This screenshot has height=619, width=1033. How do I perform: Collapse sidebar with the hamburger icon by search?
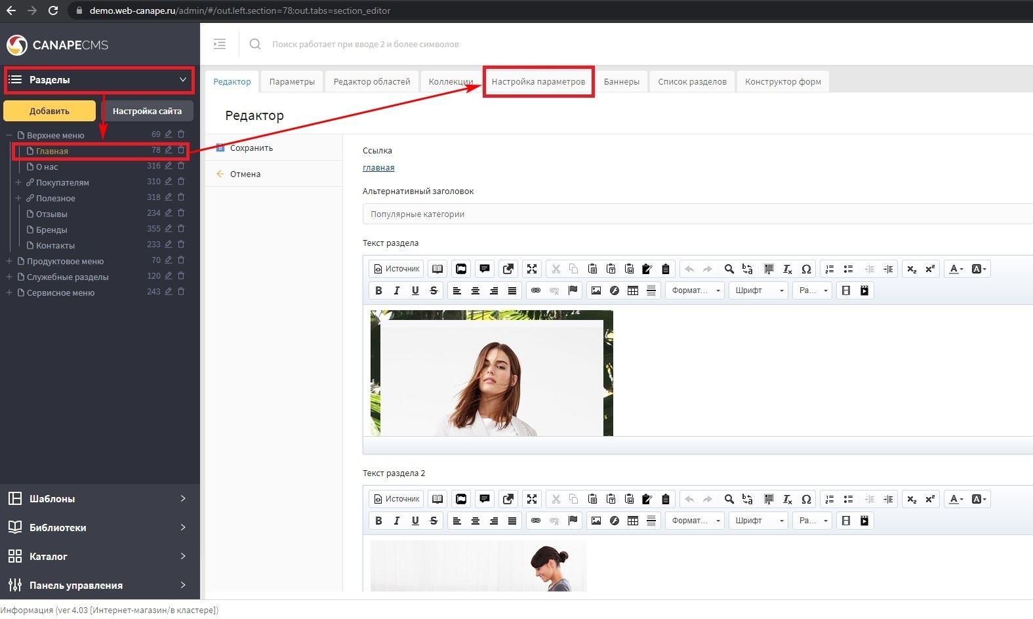[220, 44]
